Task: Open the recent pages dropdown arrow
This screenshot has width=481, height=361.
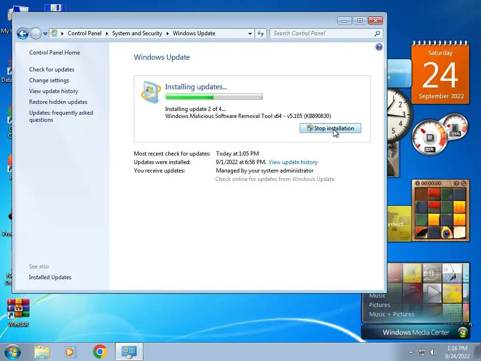Action: tap(45, 34)
